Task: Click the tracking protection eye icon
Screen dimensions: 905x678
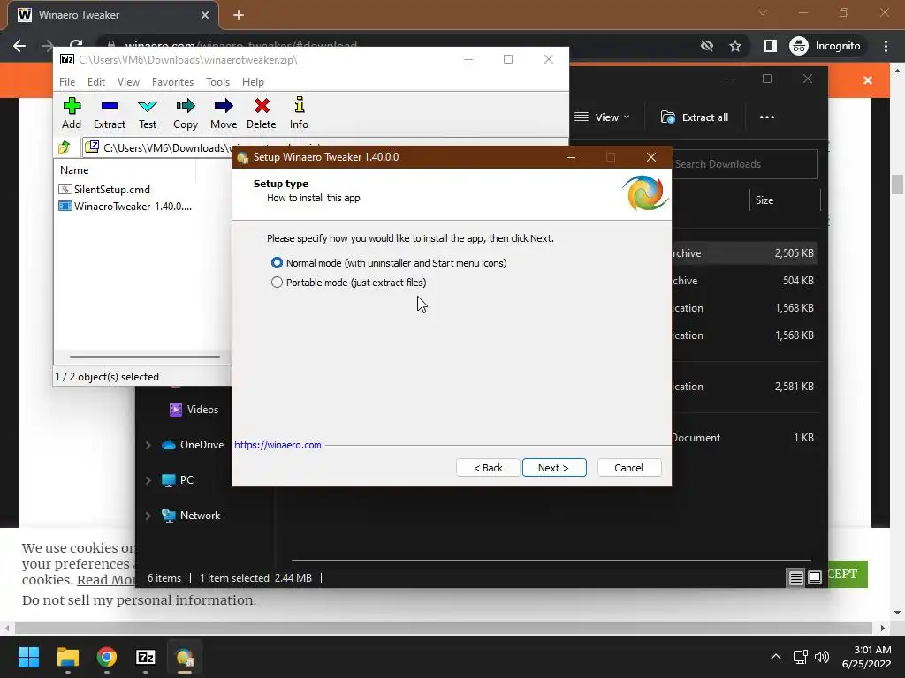Action: (707, 46)
